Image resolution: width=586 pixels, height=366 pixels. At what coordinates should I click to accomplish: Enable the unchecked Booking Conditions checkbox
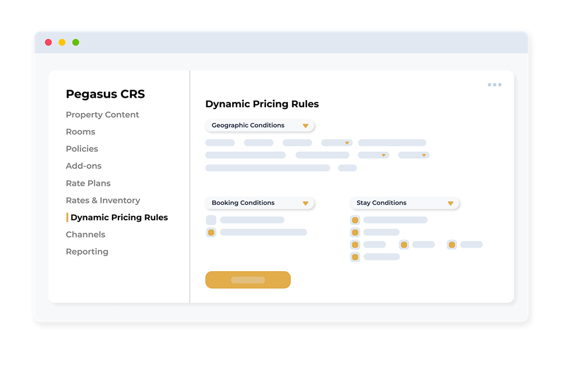(211, 220)
